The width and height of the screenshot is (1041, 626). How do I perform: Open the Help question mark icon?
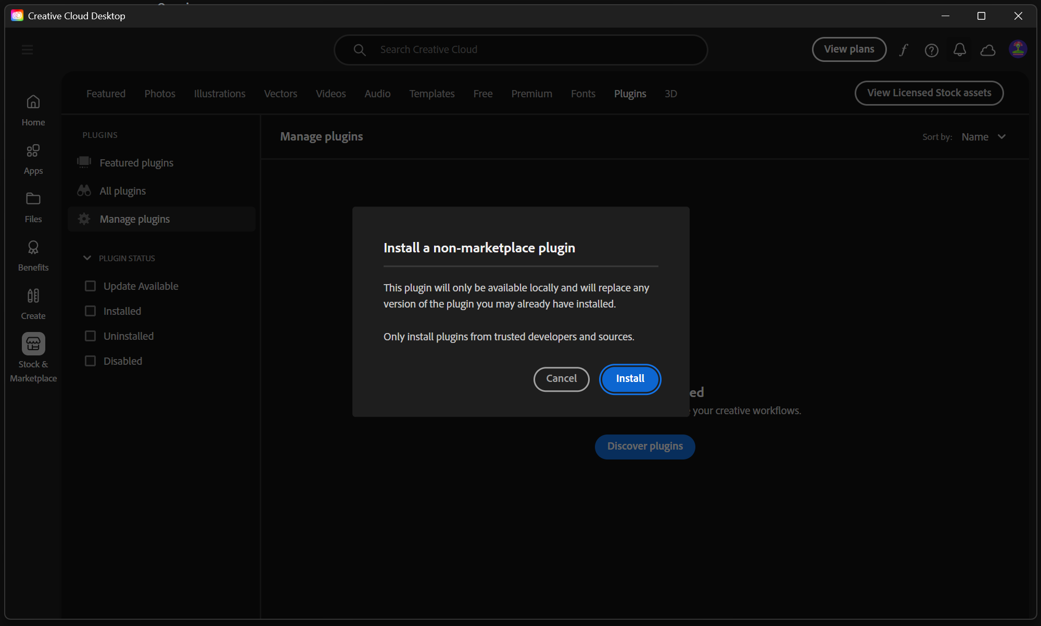pos(932,50)
